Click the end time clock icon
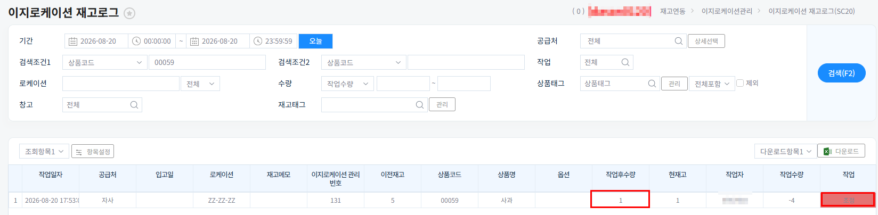The image size is (878, 215). (x=258, y=41)
